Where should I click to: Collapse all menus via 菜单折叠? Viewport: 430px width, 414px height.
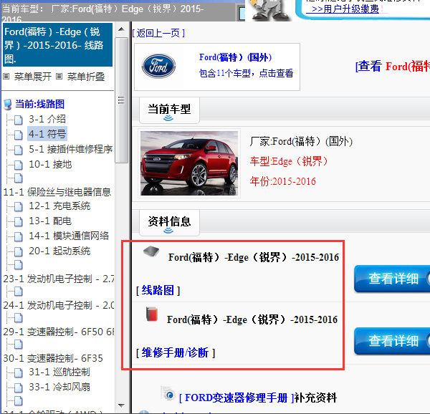point(86,77)
